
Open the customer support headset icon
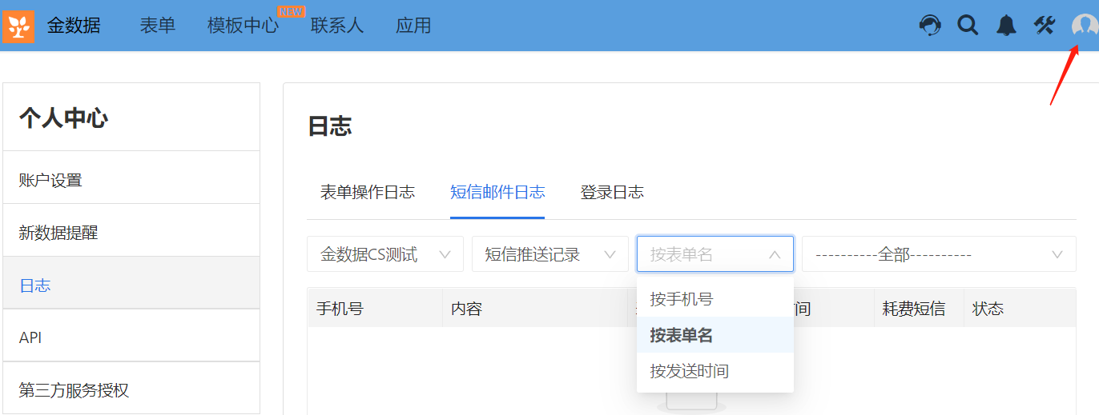(x=930, y=26)
